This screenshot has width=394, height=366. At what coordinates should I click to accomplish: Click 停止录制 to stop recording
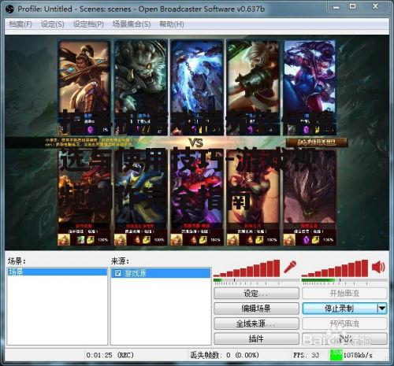pos(340,309)
